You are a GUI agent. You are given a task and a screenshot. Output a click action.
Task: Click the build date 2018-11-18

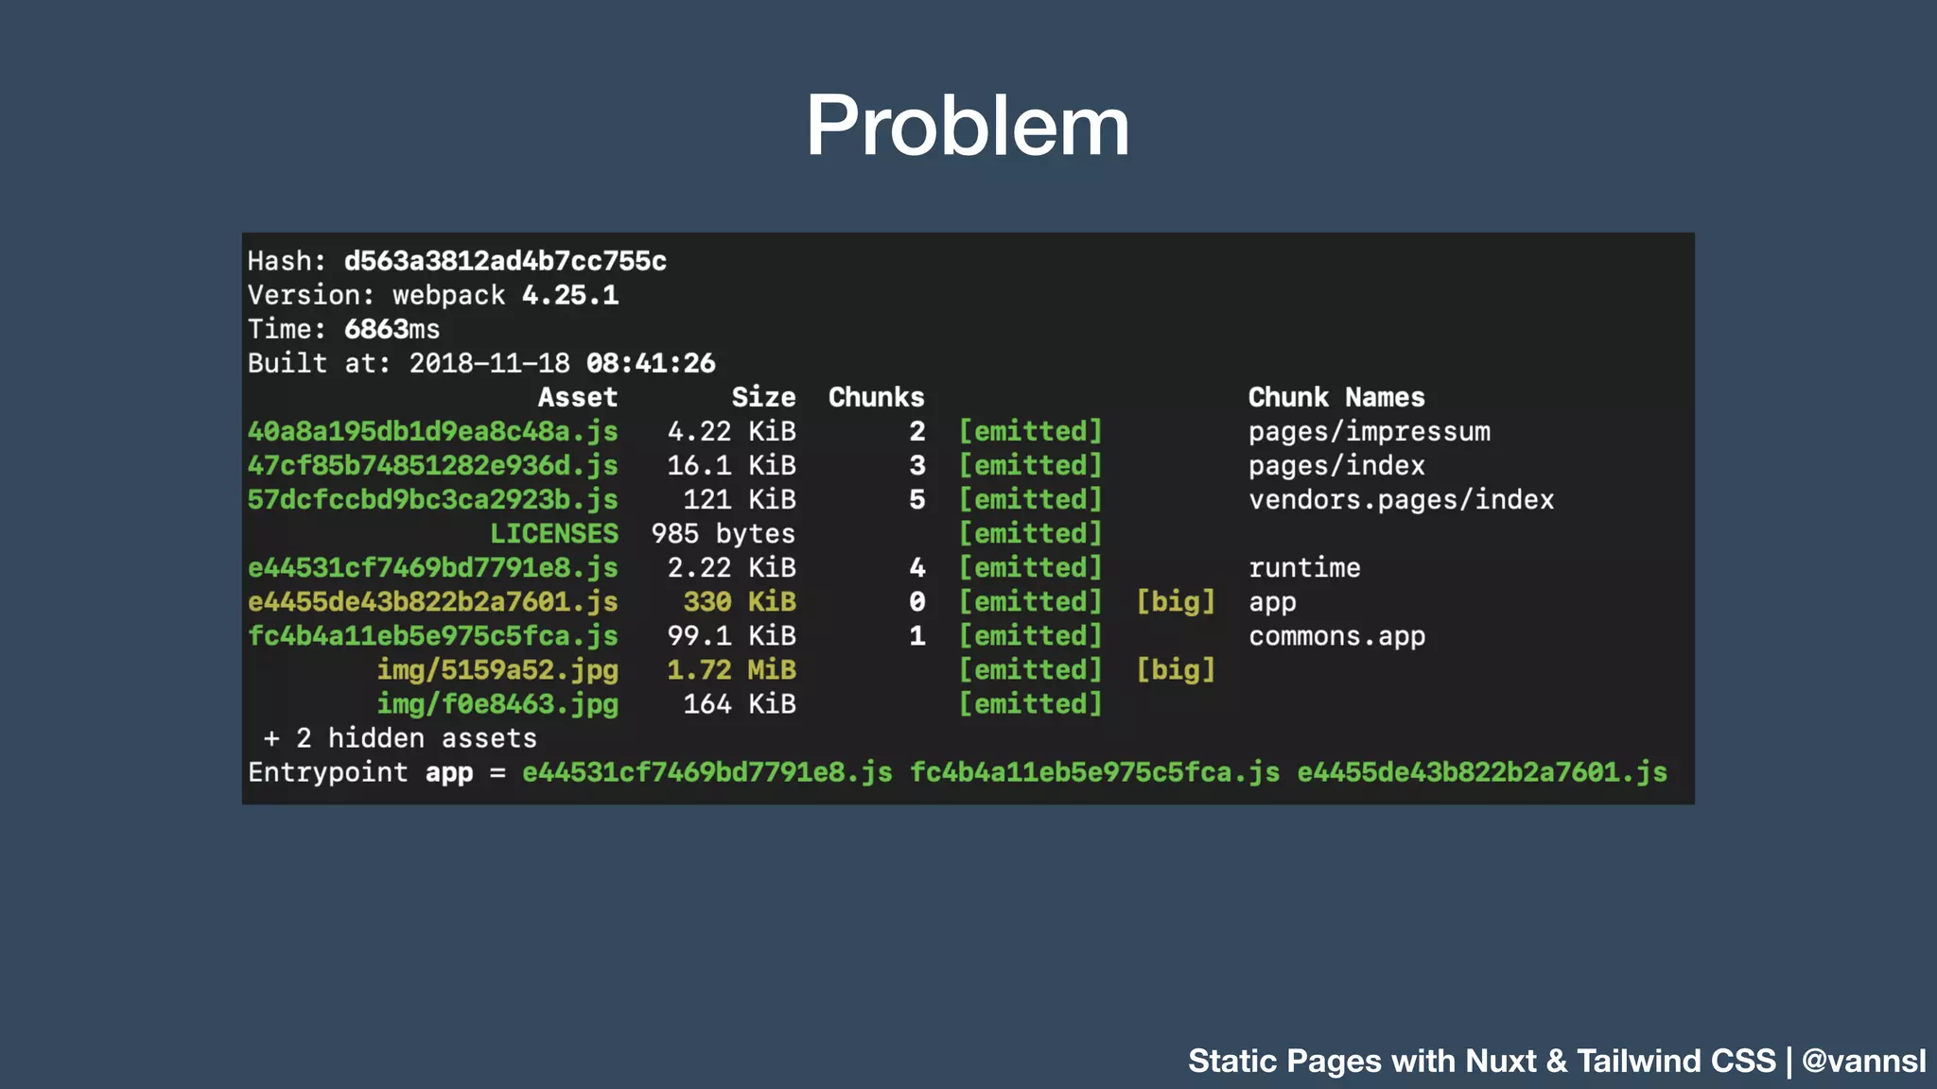click(x=489, y=363)
